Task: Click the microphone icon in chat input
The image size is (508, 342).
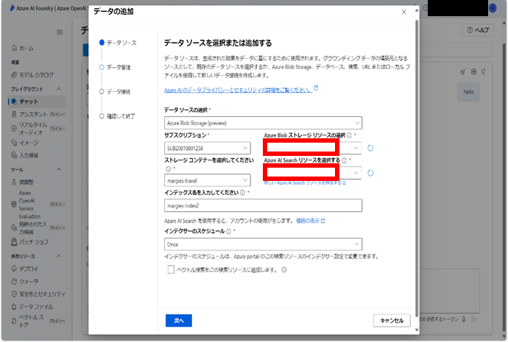Action: [464, 319]
